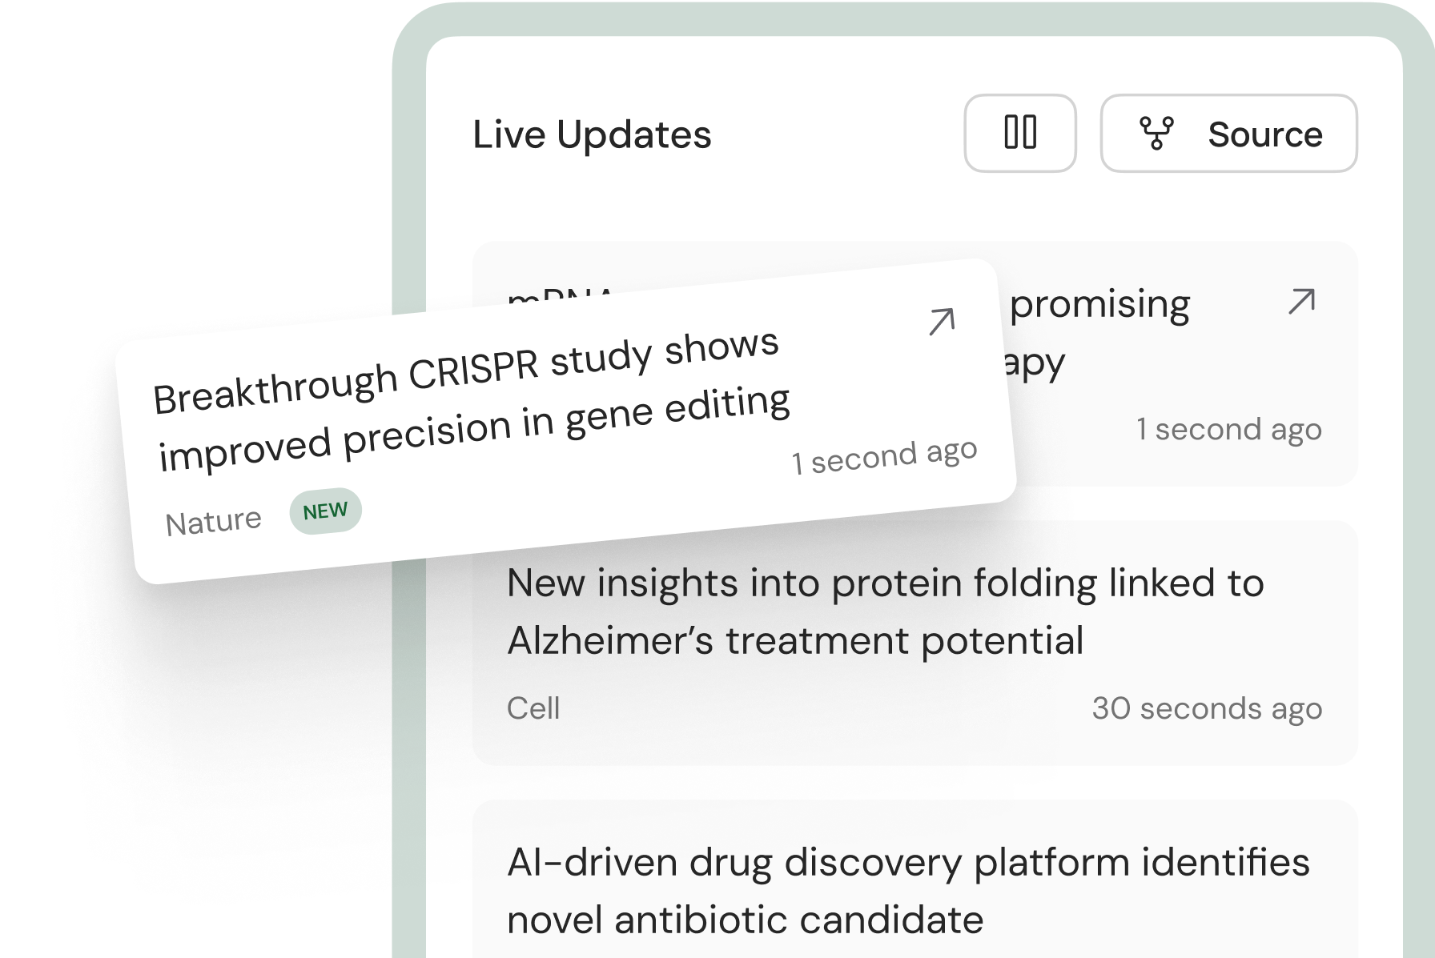Screen dimensions: 1435x958
Task: Click the arrow icon on the mRNA card
Action: coord(1301,302)
